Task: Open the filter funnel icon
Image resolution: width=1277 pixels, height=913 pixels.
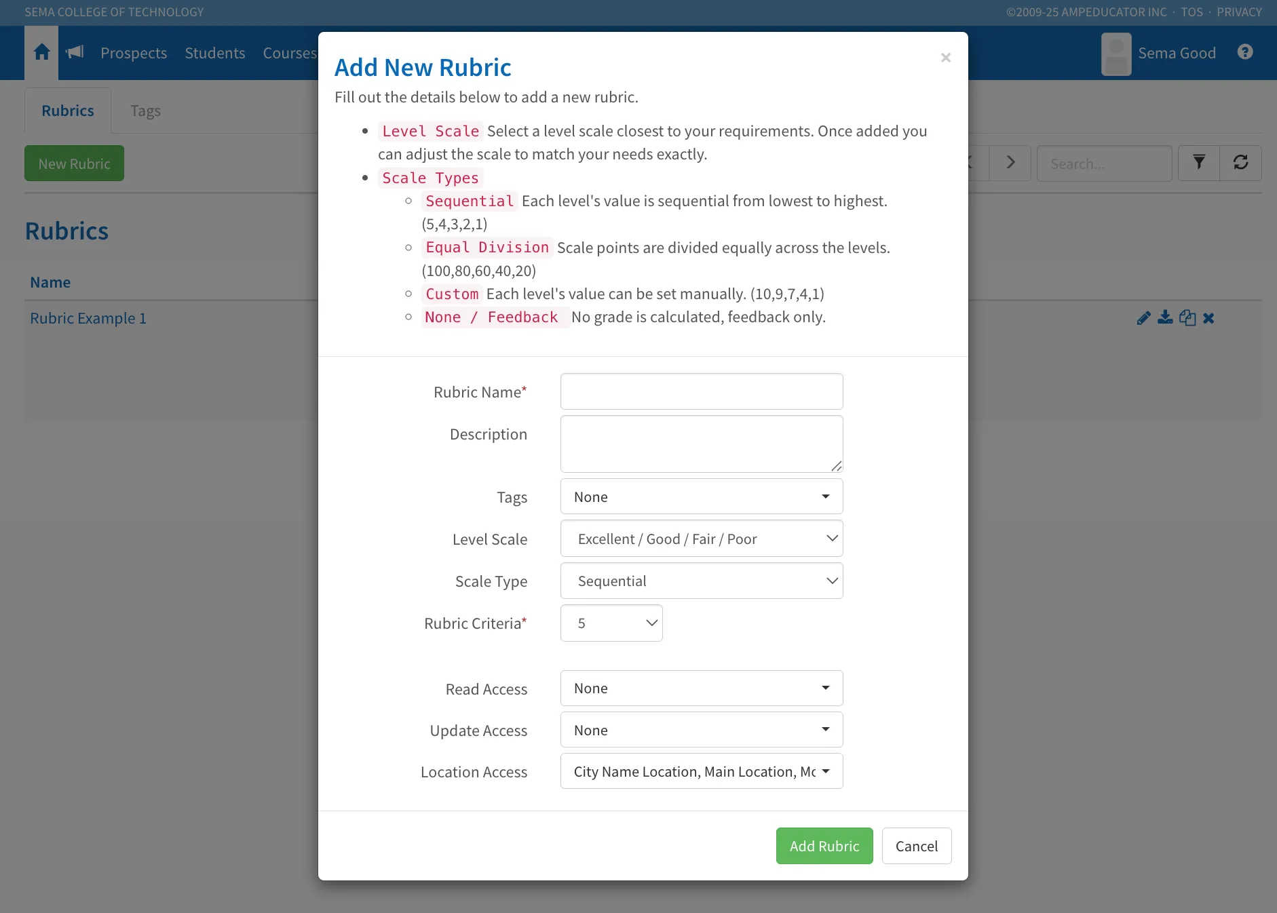Action: pos(1199,163)
